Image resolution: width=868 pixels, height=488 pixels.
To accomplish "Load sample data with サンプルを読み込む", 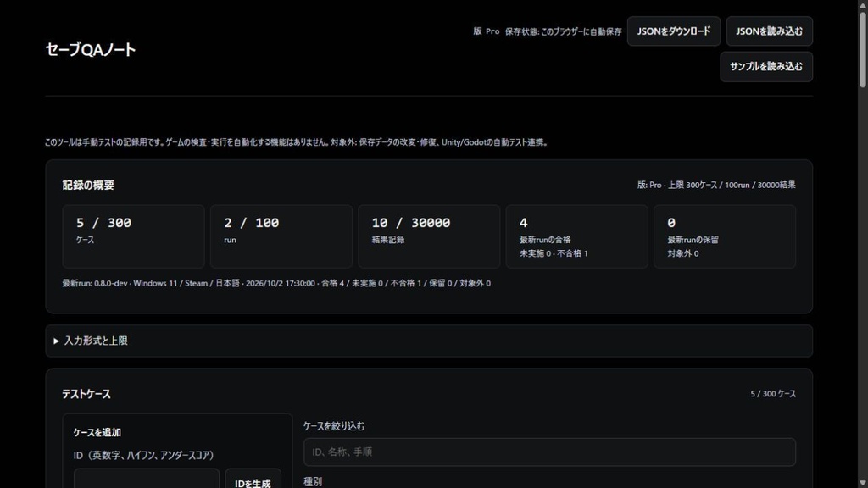I will point(766,66).
